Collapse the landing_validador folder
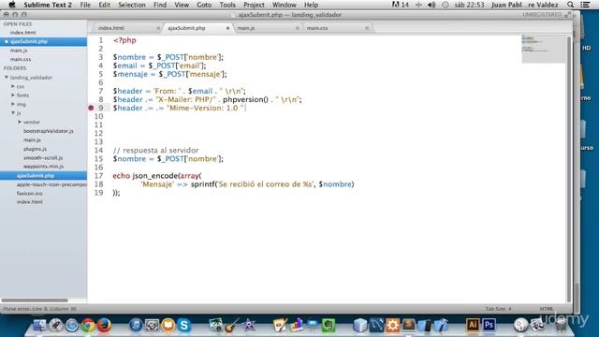Image resolution: width=599 pixels, height=337 pixels. 7,77
